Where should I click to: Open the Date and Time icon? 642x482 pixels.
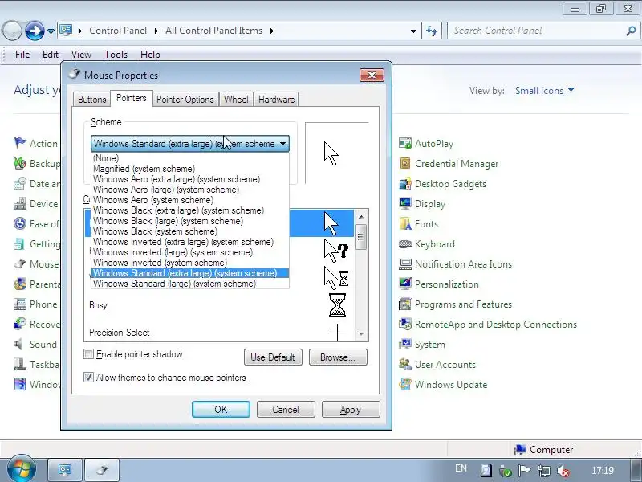point(19,184)
